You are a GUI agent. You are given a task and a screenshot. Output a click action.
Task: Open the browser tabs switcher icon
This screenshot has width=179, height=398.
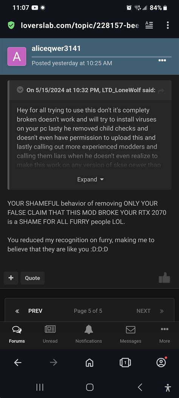coord(125,363)
